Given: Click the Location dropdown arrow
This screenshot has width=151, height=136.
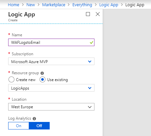Looking at the screenshot, I should click(x=90, y=107).
